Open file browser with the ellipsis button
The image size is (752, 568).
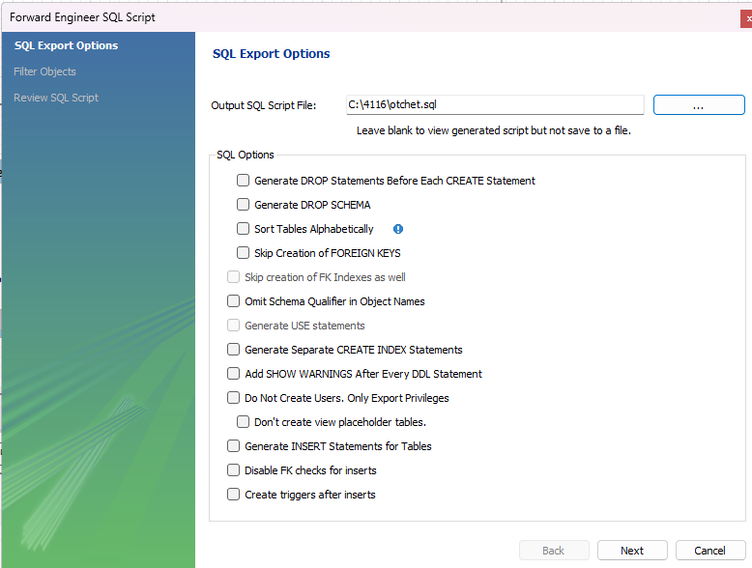pyautogui.click(x=699, y=105)
